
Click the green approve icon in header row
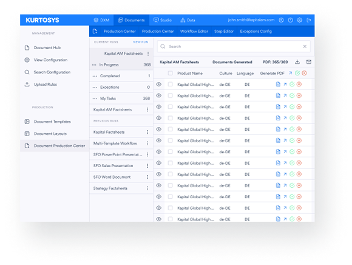(x=297, y=73)
